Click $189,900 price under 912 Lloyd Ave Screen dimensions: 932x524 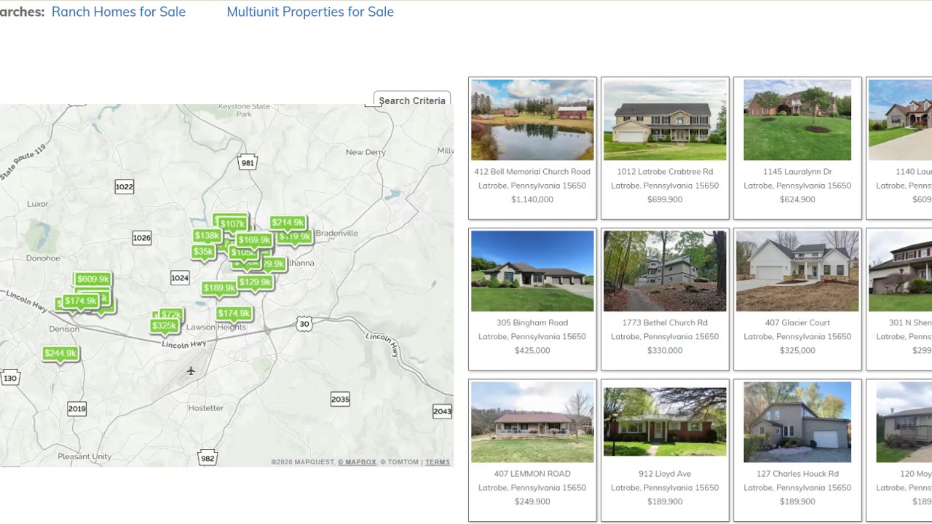665,501
